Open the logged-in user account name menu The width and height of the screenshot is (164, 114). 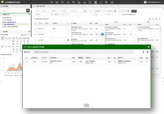pos(154,2)
